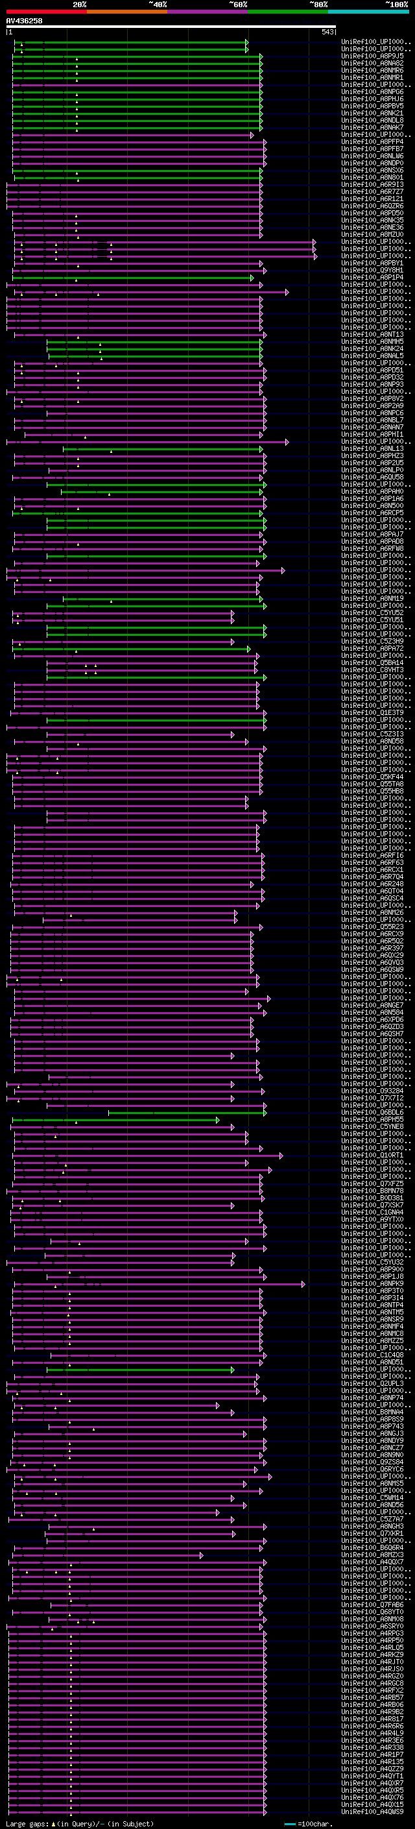Select the UniRef100_A8P1P4 row label
Image resolution: width=415 pixels, height=1829 pixels.
pyautogui.click(x=372, y=278)
